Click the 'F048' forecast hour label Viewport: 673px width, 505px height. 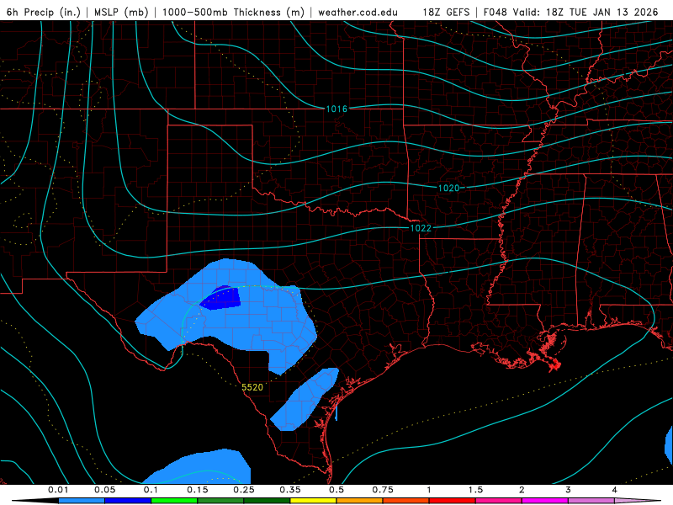click(x=495, y=12)
